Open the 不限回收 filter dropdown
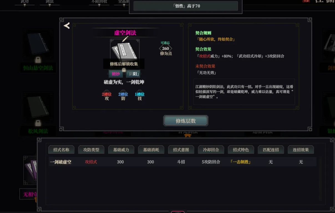The width and height of the screenshot is (335, 213). (x=99, y=2)
